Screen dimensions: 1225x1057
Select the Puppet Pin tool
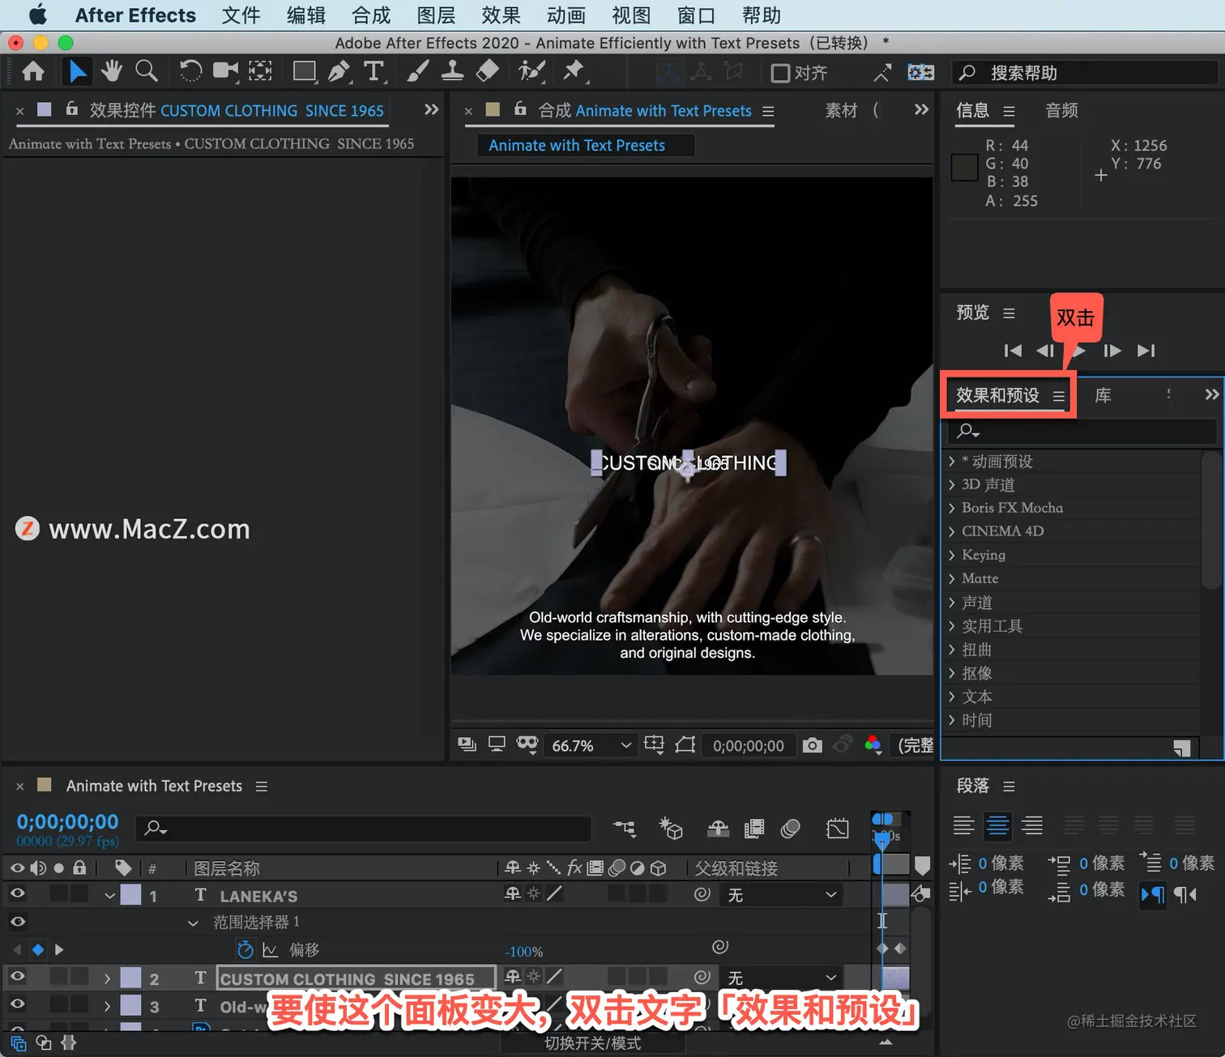574,72
